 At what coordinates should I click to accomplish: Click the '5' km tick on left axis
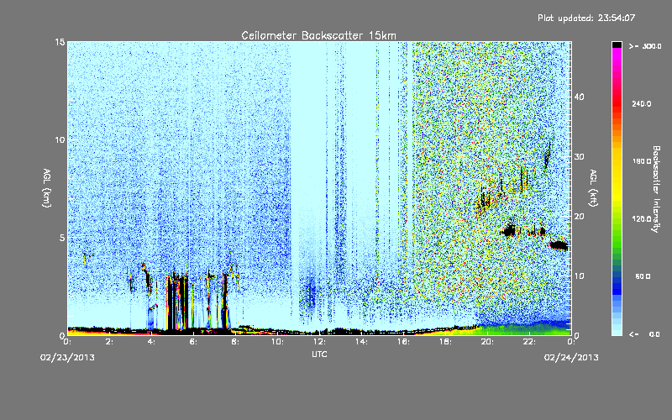pos(62,238)
